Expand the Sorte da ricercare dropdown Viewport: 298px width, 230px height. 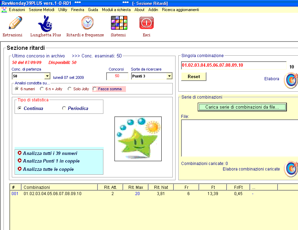point(169,76)
